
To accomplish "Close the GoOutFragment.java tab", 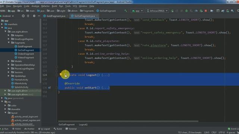I will click(97, 16).
